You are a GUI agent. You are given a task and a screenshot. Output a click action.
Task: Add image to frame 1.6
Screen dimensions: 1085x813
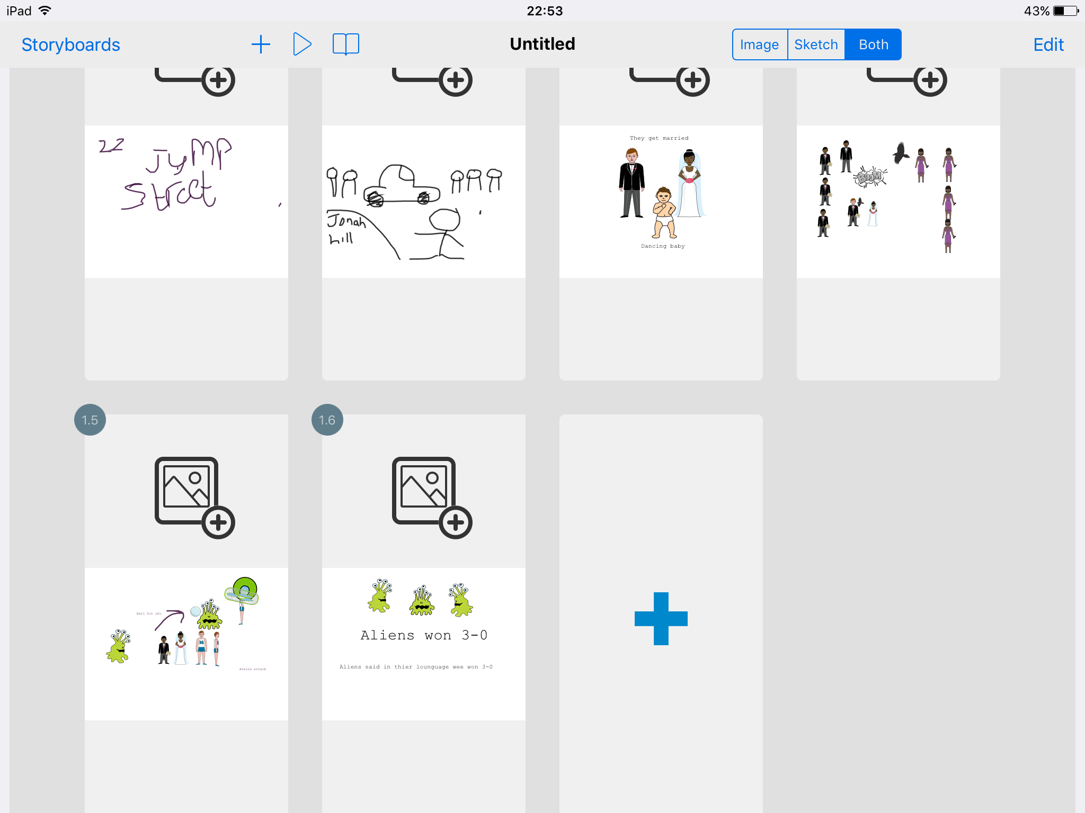[x=432, y=498]
